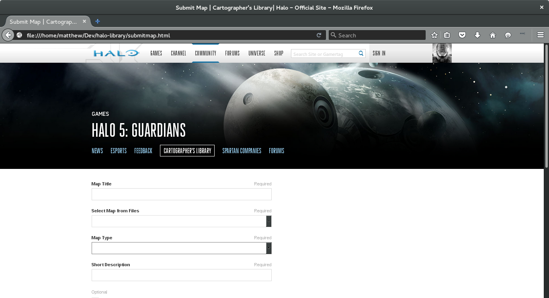This screenshot has width=549, height=298.
Task: Click the Hello chat smiley icon
Action: click(508, 35)
